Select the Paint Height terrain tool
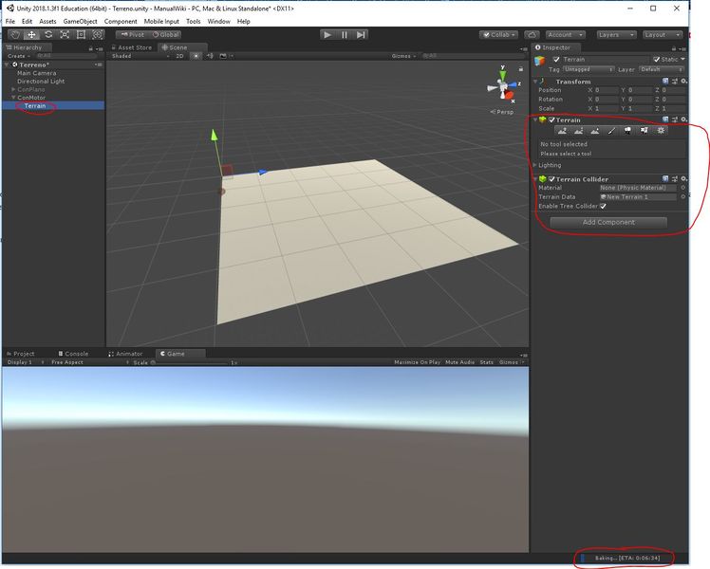This screenshot has width=710, height=569. point(578,131)
